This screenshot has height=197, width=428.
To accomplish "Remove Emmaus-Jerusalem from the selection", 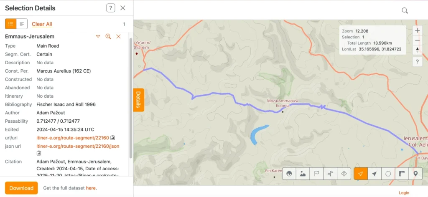I will (118, 37).
